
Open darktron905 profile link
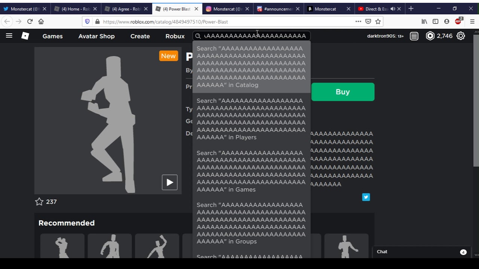point(385,36)
